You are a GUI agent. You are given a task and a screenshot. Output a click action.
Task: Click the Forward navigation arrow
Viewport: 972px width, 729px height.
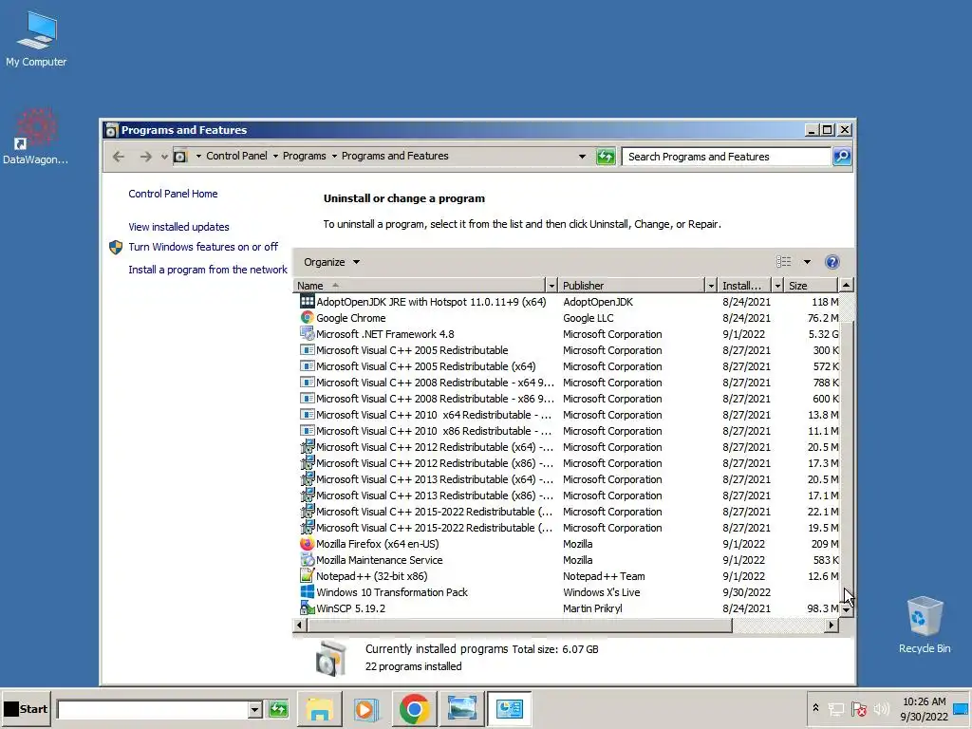[x=145, y=157]
